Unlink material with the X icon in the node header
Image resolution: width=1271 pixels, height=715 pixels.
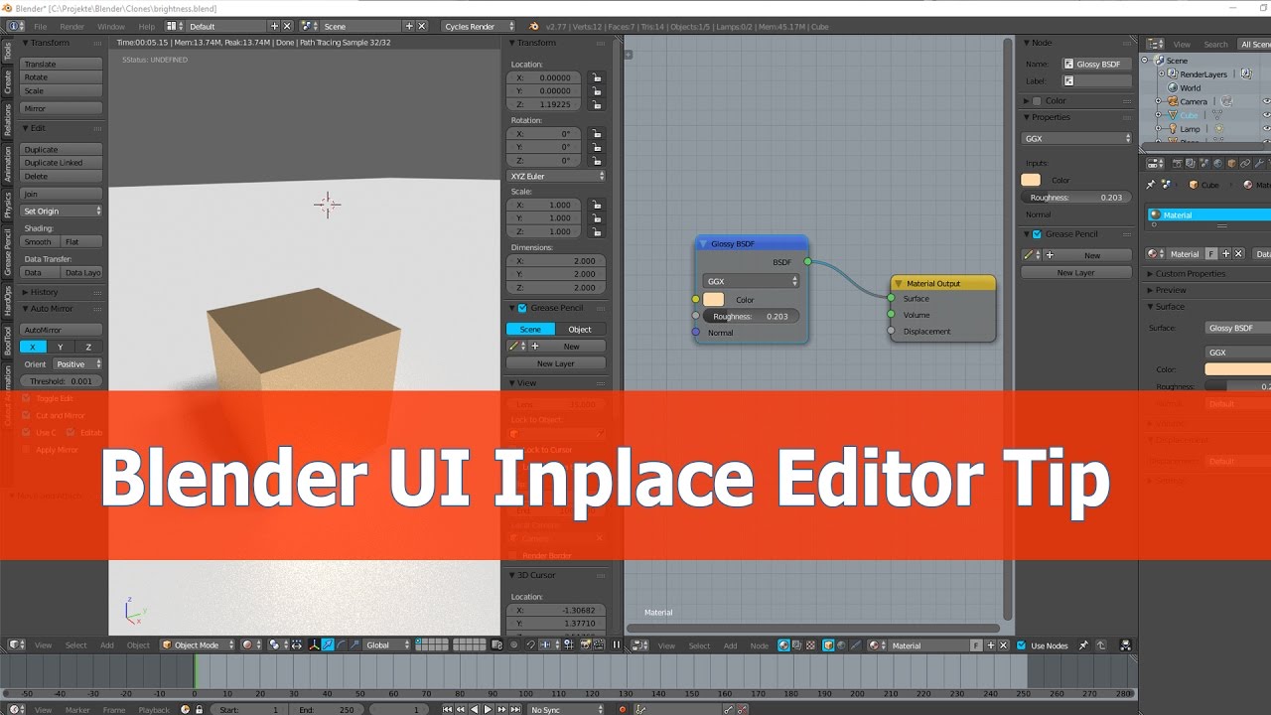(x=1002, y=645)
